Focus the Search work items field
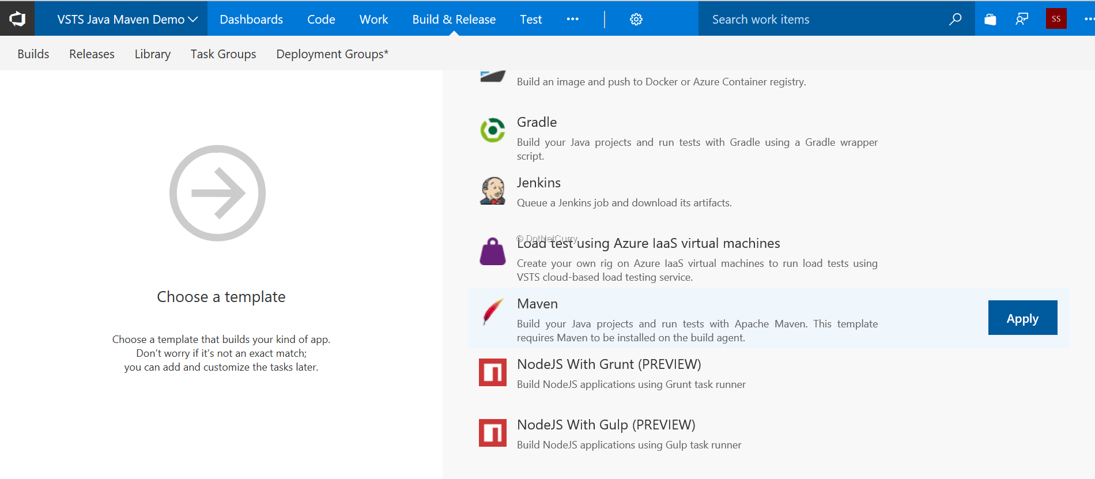Viewport: 1095px width, 479px height. tap(818, 20)
